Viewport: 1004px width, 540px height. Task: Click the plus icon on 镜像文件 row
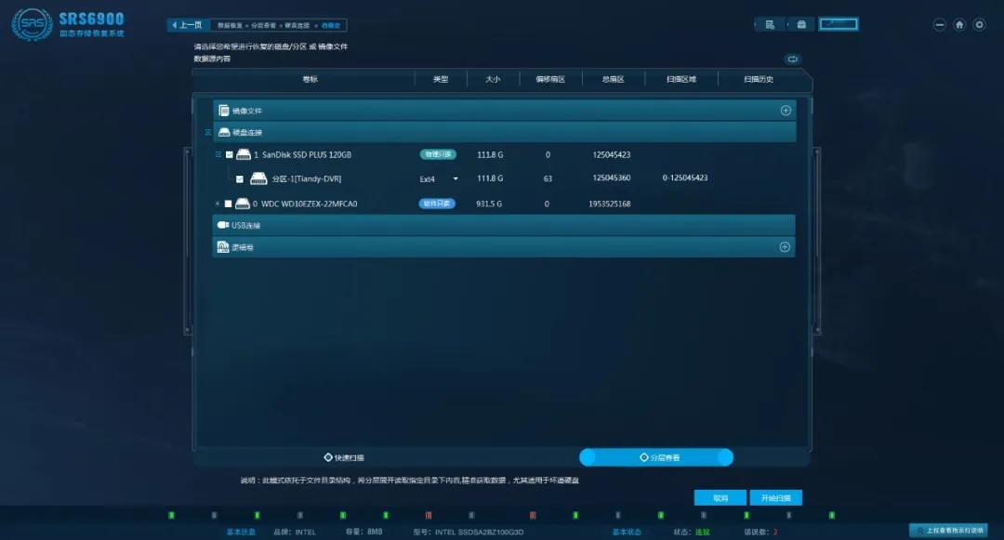(786, 111)
